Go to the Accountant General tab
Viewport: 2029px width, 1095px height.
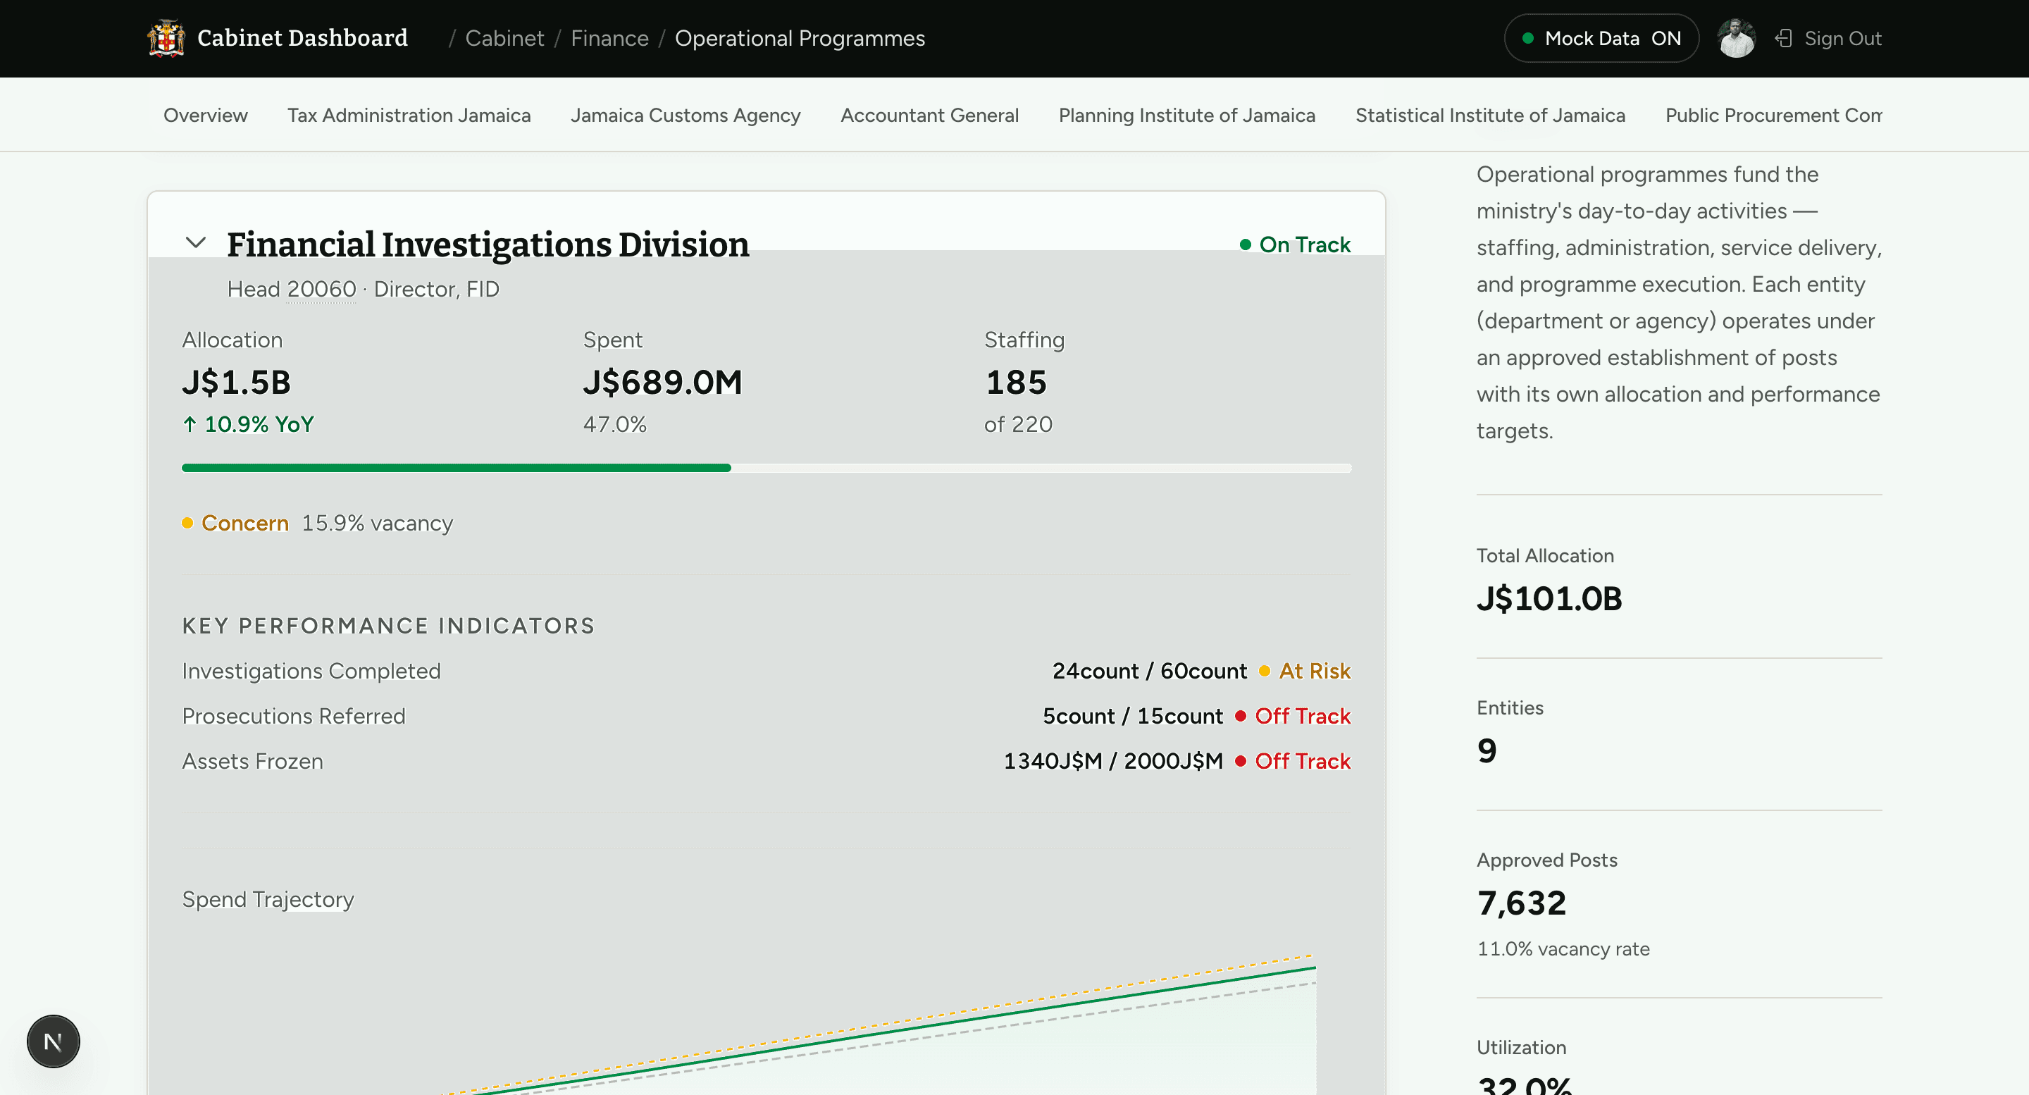pyautogui.click(x=929, y=115)
